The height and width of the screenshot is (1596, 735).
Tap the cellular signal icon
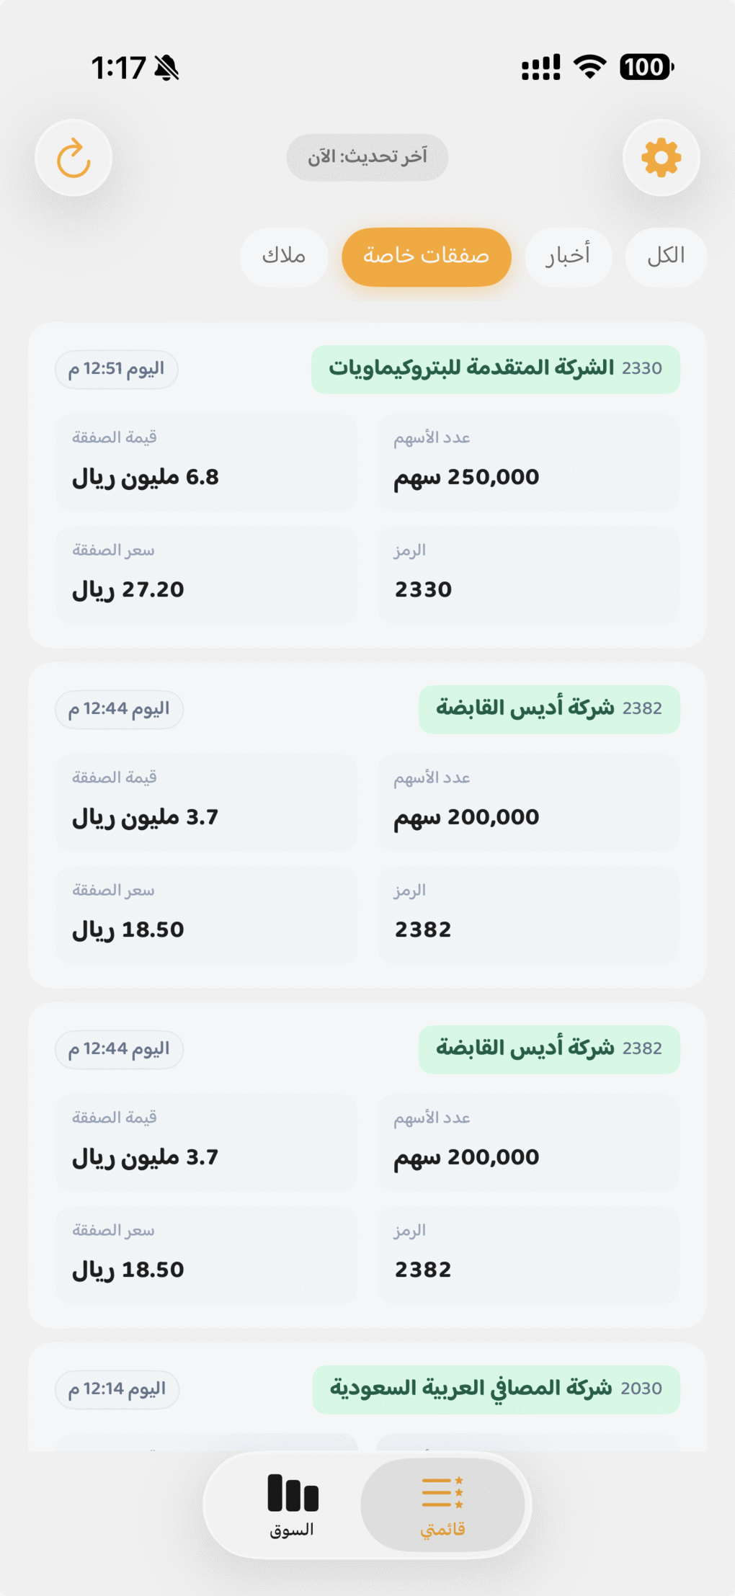click(540, 68)
